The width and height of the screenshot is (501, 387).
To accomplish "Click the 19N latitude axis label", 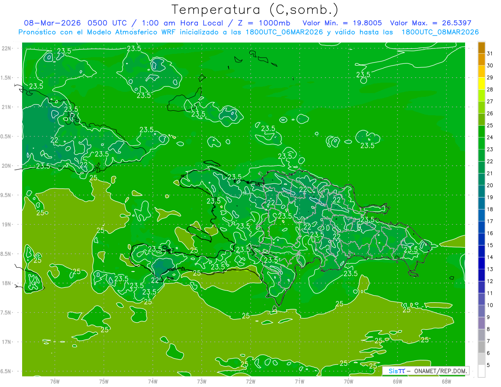I will (6, 225).
